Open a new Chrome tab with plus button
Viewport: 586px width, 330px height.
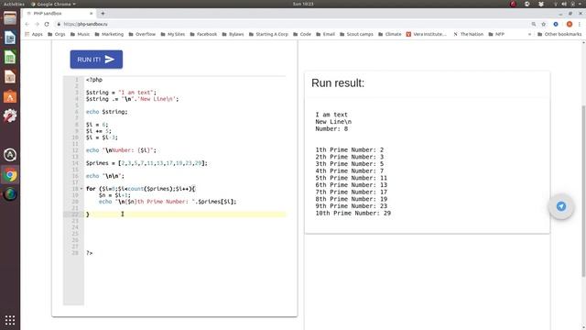click(x=103, y=13)
